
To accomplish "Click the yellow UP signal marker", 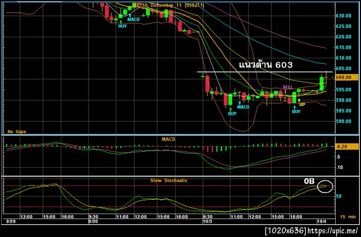I will click(302, 105).
